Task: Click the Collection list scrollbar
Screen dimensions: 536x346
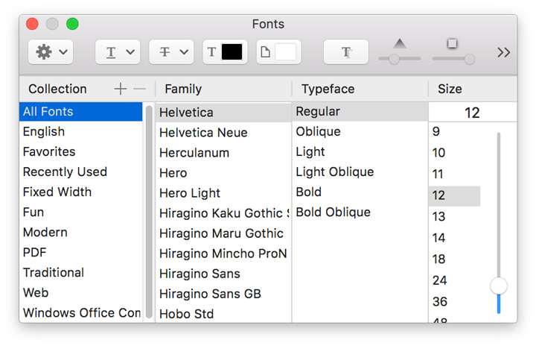Action: [x=149, y=213]
